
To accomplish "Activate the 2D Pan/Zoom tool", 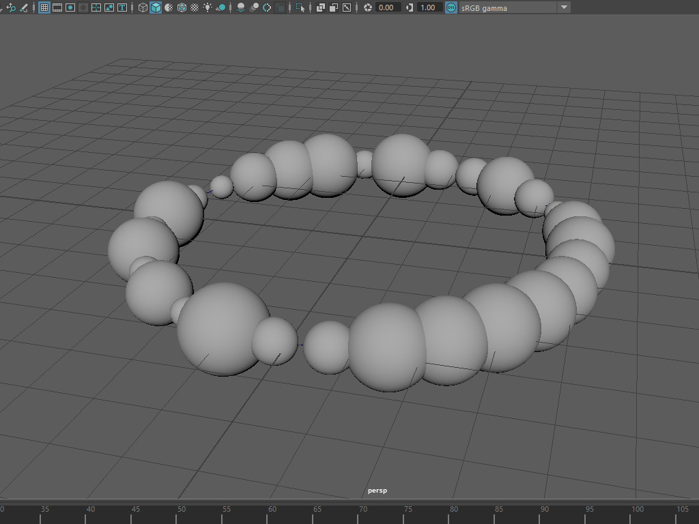I will 11,8.
